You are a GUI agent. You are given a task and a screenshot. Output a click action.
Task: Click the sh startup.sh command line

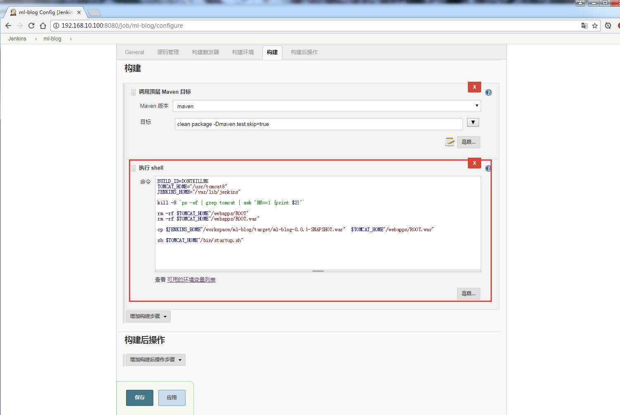pos(200,240)
